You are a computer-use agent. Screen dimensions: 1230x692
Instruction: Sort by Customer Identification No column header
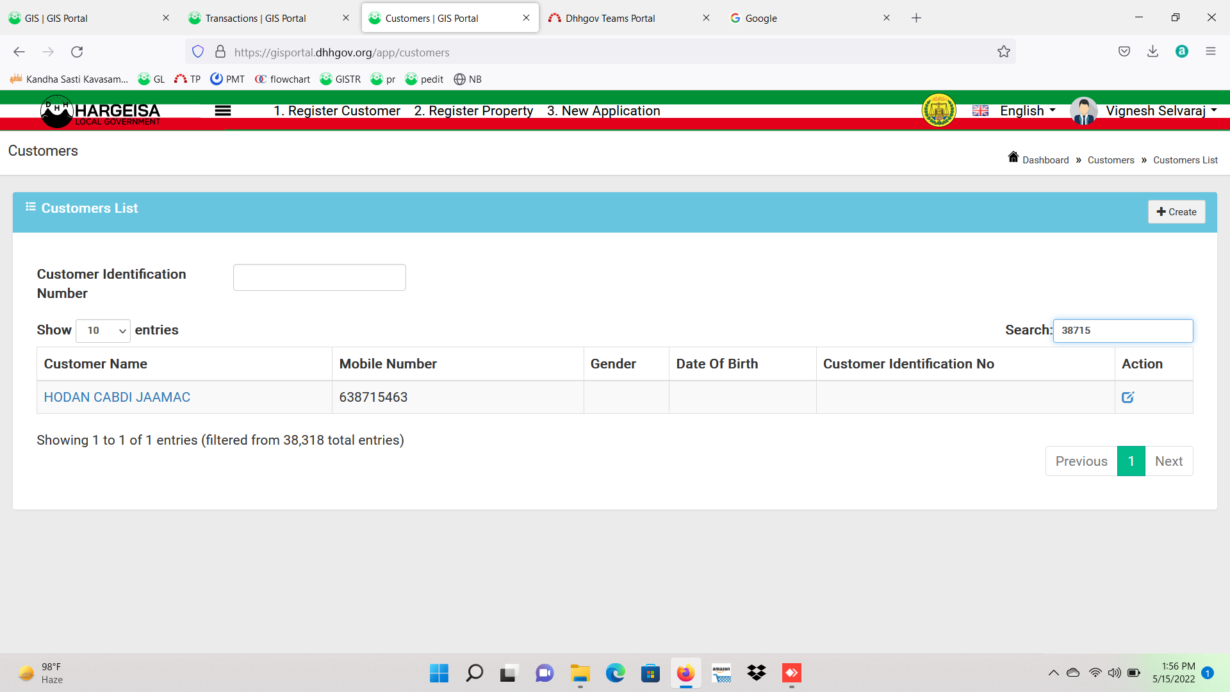(x=965, y=364)
